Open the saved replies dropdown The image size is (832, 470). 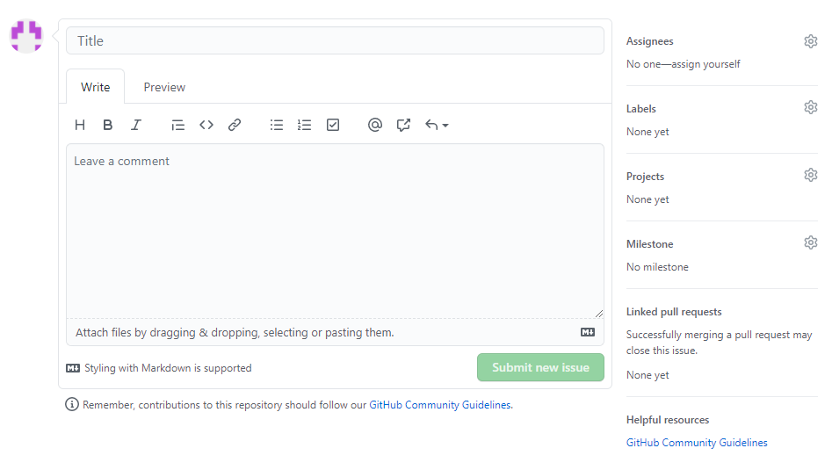coord(437,125)
